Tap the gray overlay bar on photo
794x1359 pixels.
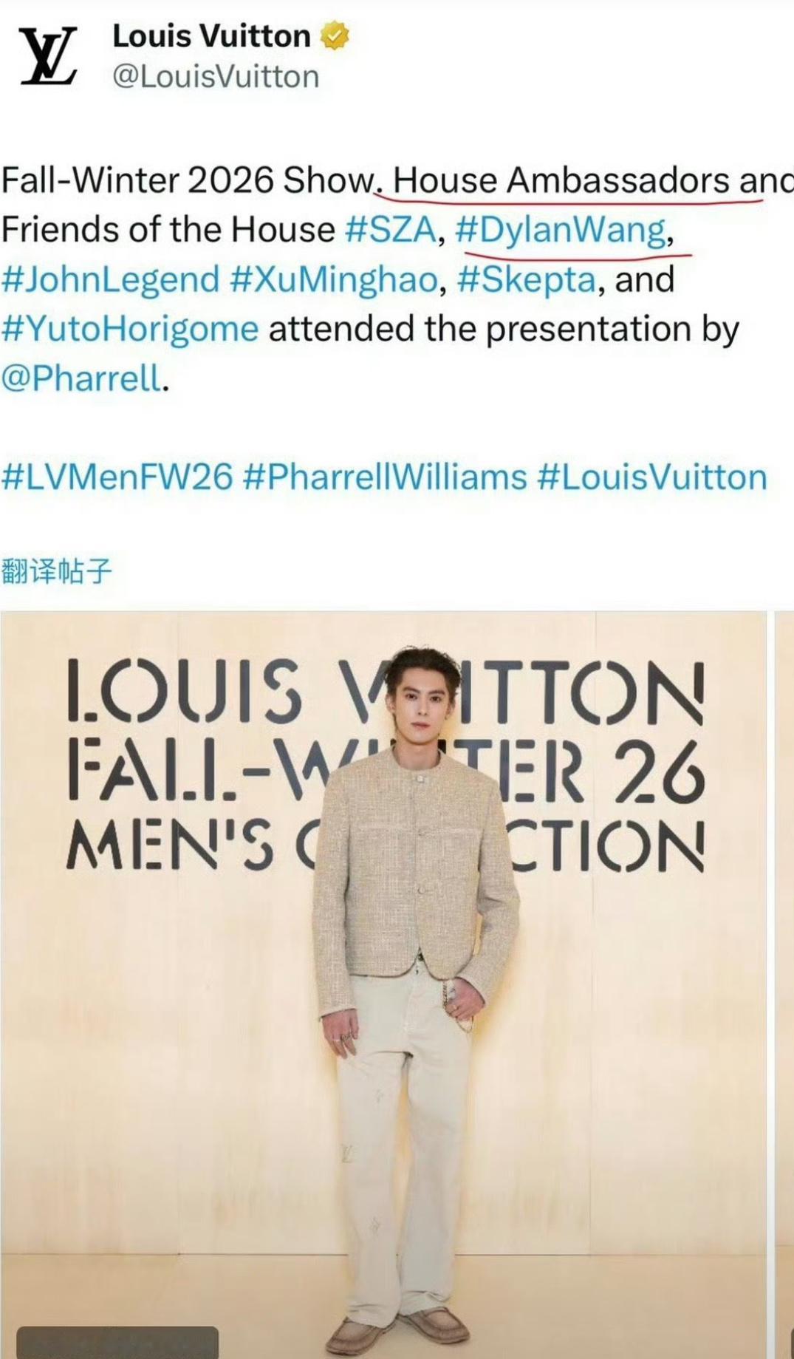pos(117,1342)
